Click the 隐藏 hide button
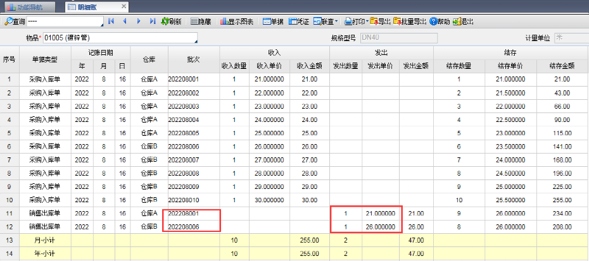Screen dimensions: 589x261 click(201, 21)
